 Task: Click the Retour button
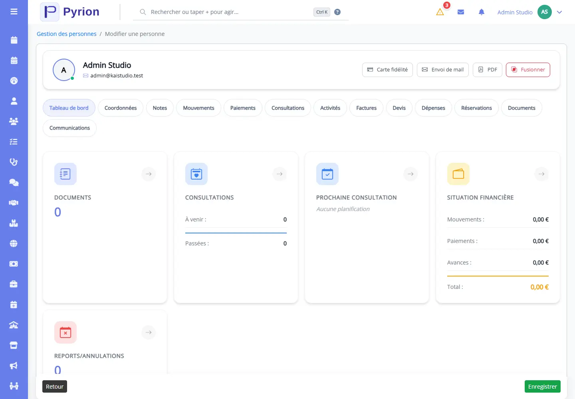pyautogui.click(x=55, y=387)
